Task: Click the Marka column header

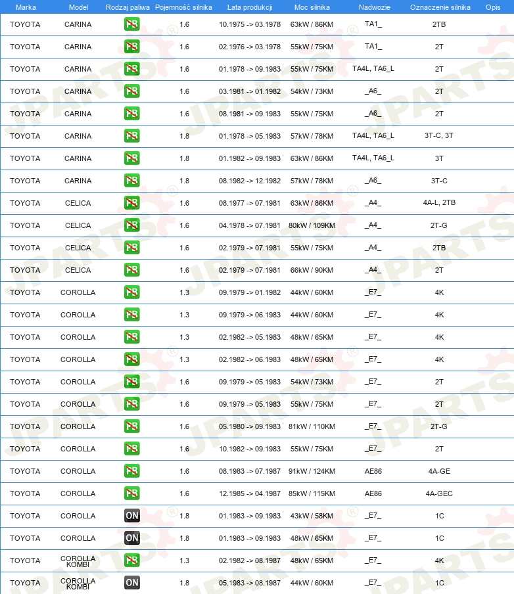Action: [x=26, y=8]
